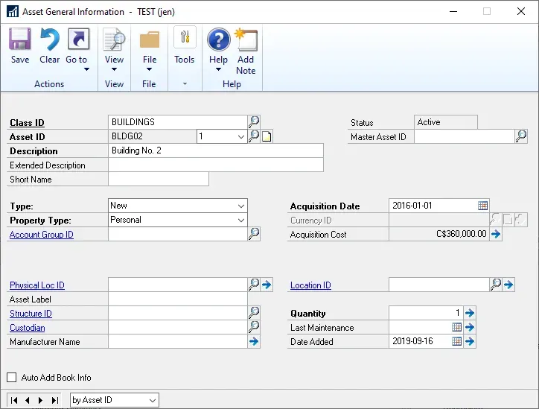539x409 pixels.
Task: Click the Master Asset ID lookup magnifier
Action: pyautogui.click(x=521, y=136)
